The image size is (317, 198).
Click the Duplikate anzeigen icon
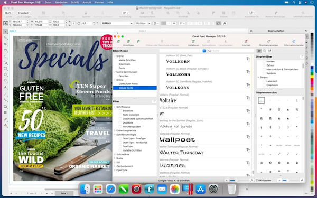[269, 41]
